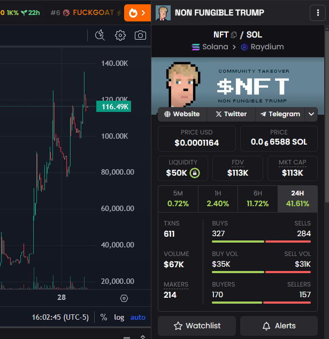Click the PRICE USD box
329x339 pixels.
point(197,139)
